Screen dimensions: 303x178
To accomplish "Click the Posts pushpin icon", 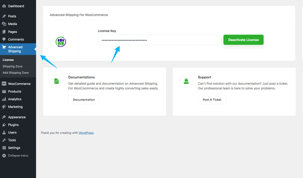I will (x=4, y=16).
